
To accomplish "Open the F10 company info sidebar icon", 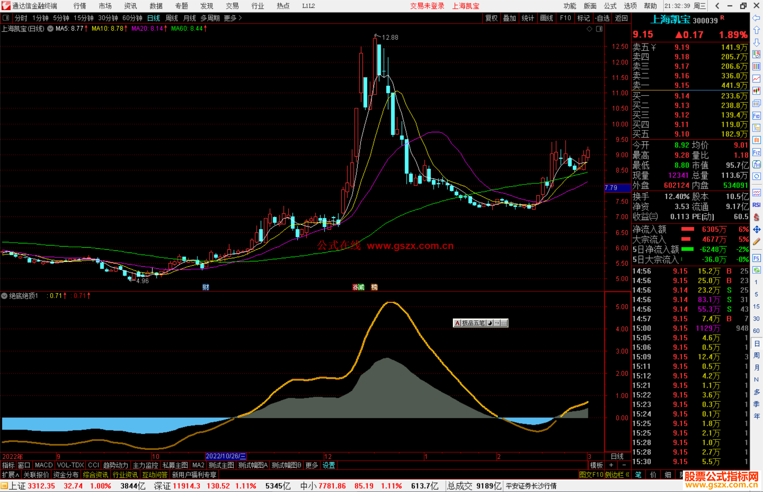I will [x=756, y=116].
